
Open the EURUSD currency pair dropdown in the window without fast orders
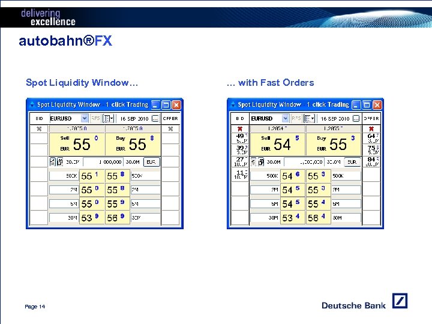point(85,118)
